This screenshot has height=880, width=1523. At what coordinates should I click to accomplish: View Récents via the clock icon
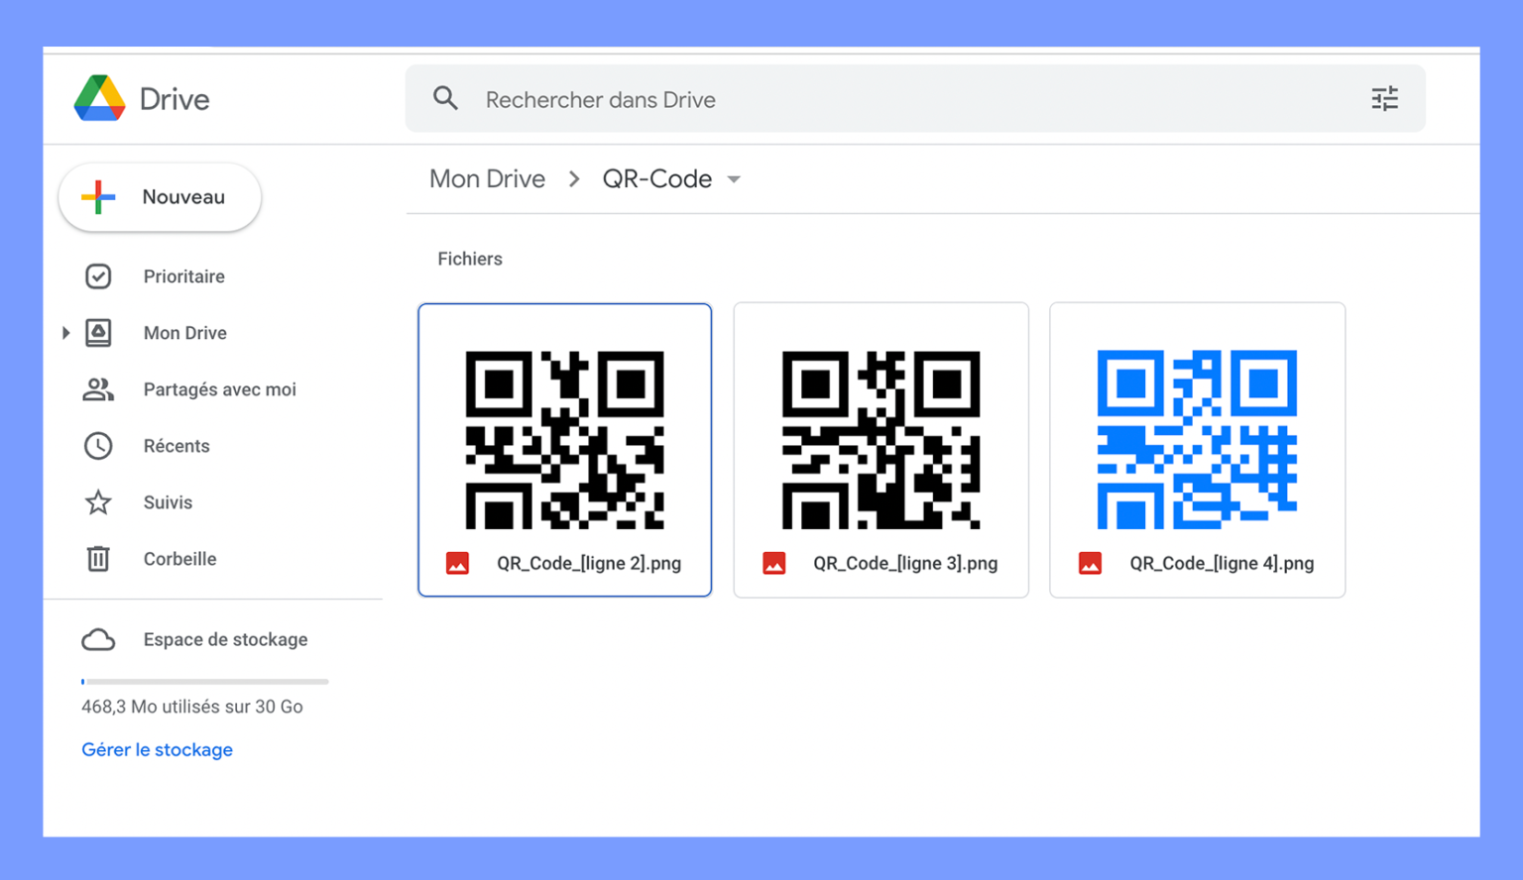point(98,445)
